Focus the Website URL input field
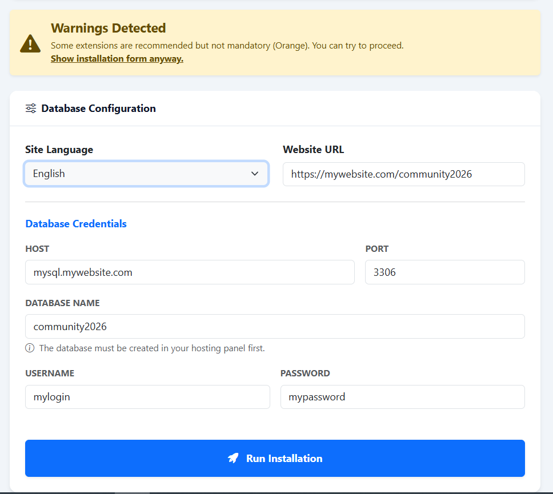Viewport: 553px width, 494px height. pyautogui.click(x=403, y=174)
